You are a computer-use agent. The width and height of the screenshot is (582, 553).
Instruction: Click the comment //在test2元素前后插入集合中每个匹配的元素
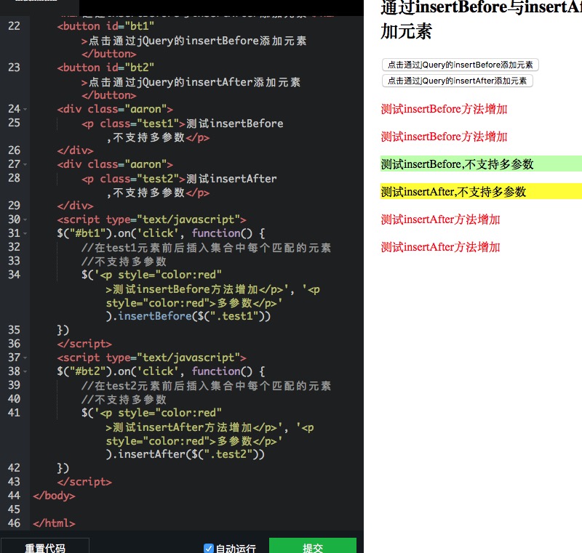[x=206, y=386]
